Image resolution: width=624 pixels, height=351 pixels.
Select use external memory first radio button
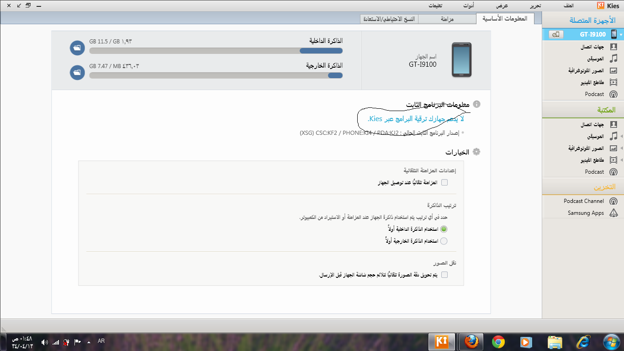pyautogui.click(x=444, y=241)
